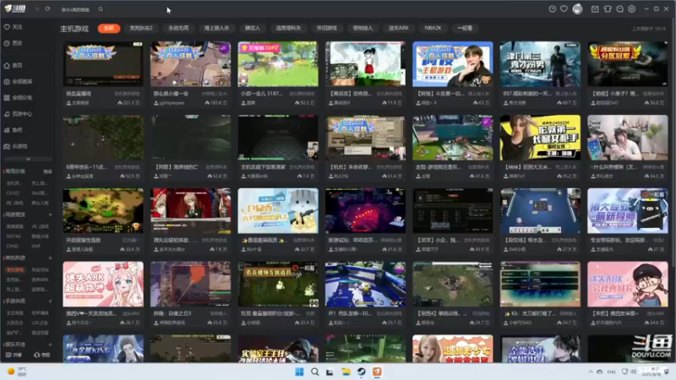Open 页游中心 in the sidebar
The width and height of the screenshot is (676, 380).
[18, 114]
